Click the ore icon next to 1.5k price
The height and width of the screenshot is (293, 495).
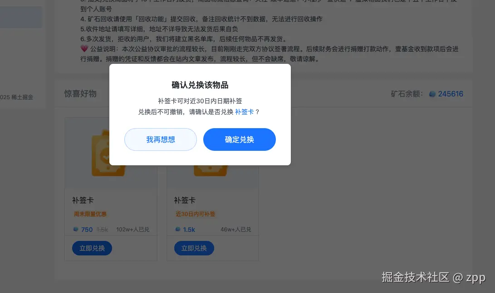[x=178, y=229]
